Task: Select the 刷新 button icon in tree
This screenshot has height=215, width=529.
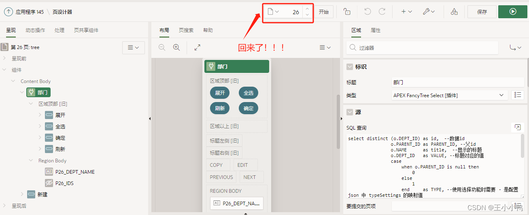Action: point(49,149)
